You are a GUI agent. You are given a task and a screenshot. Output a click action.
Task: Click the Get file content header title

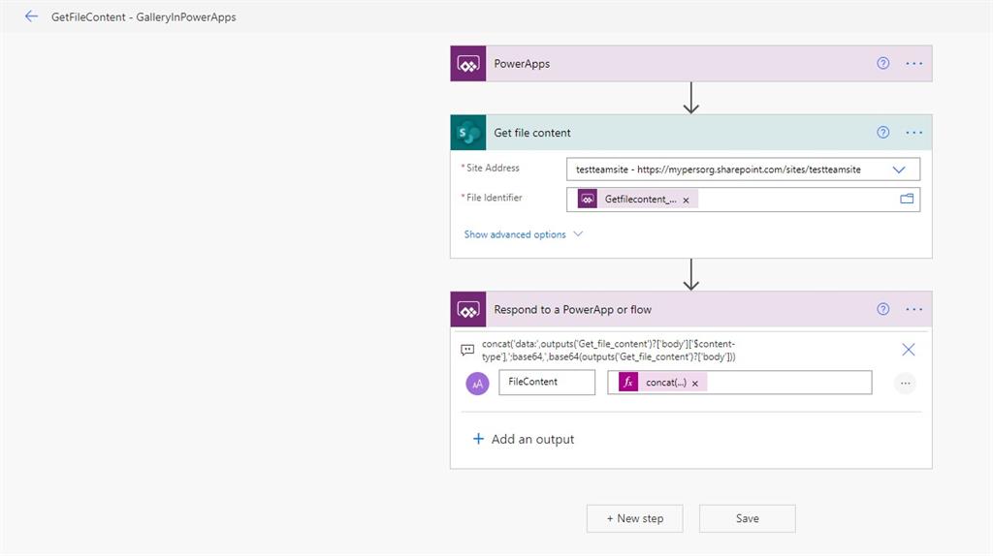click(x=532, y=133)
